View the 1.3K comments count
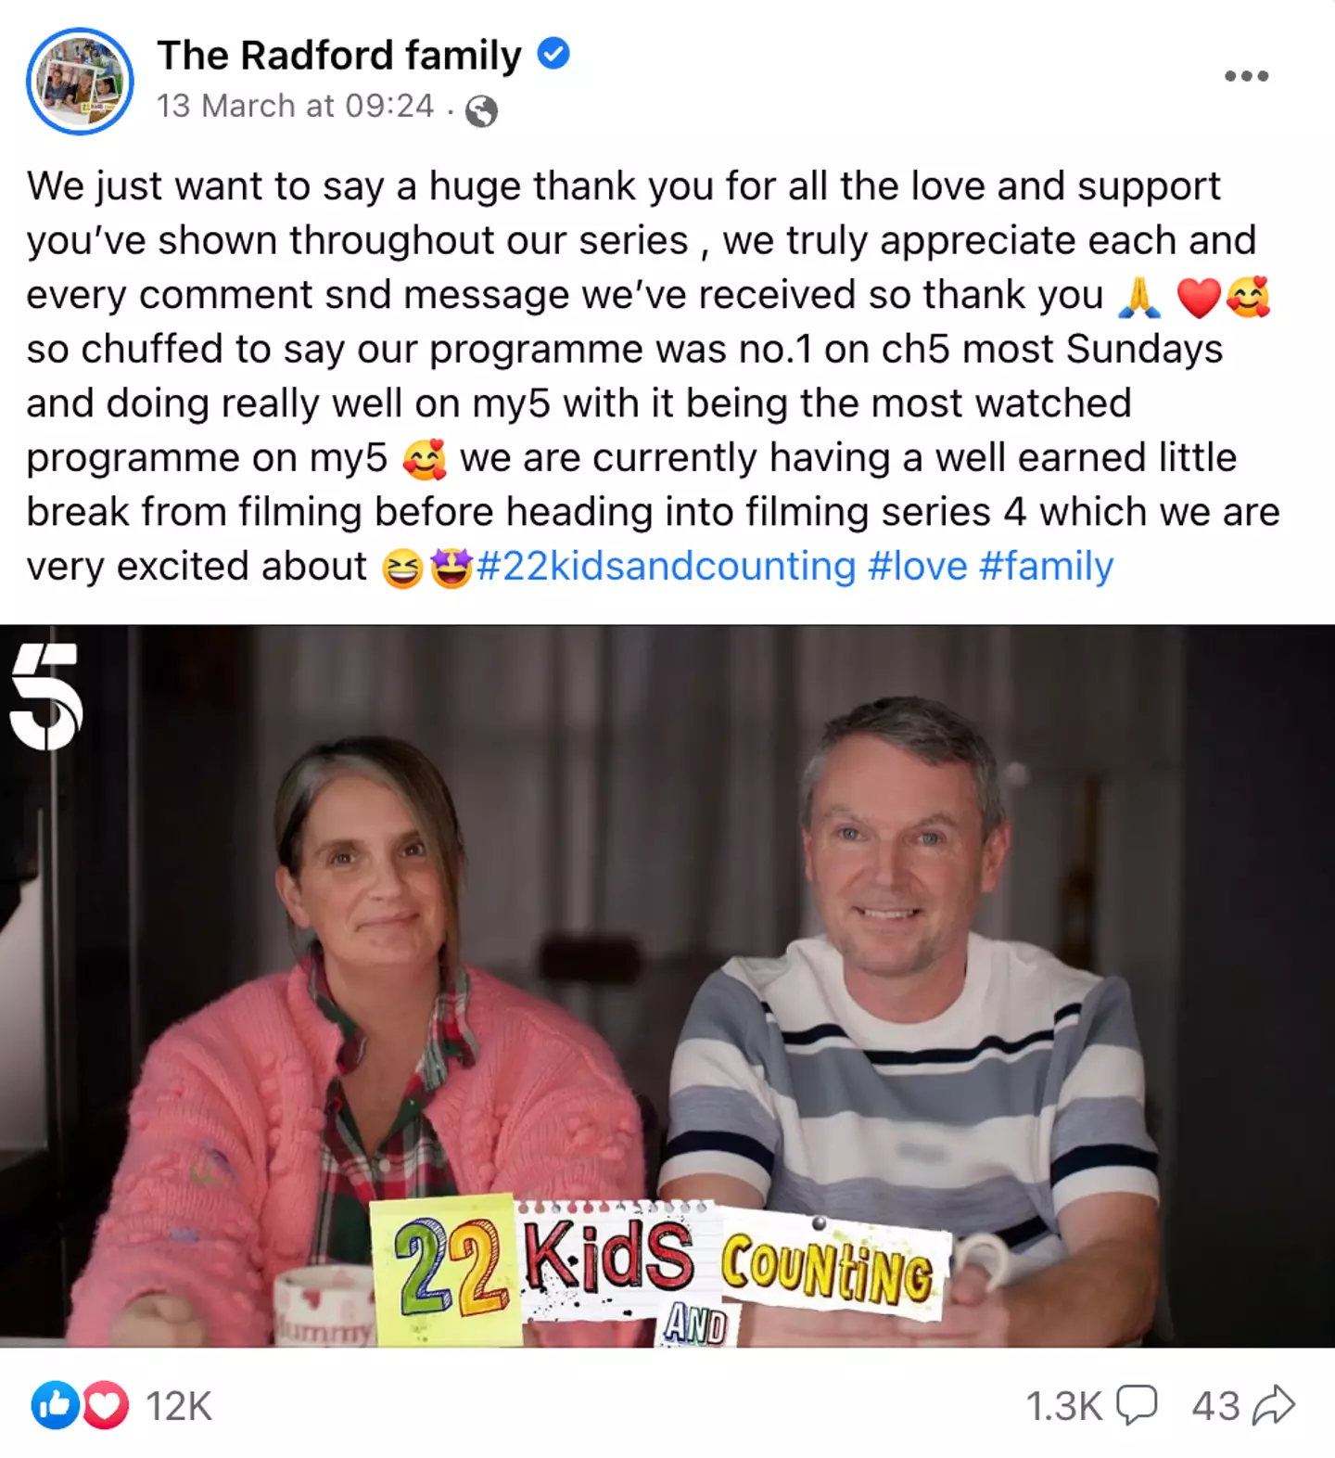The height and width of the screenshot is (1458, 1335). [1064, 1406]
